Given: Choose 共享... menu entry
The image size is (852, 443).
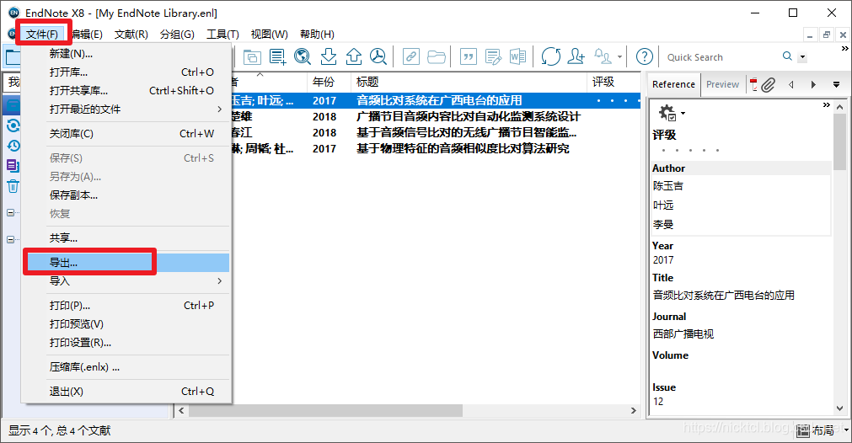Looking at the screenshot, I should [x=126, y=238].
